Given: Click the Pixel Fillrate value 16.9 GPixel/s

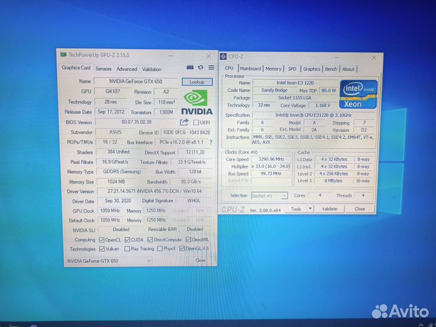Looking at the screenshot, I should (x=115, y=162).
